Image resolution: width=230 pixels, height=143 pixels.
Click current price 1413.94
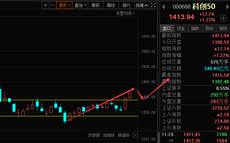tap(182, 17)
